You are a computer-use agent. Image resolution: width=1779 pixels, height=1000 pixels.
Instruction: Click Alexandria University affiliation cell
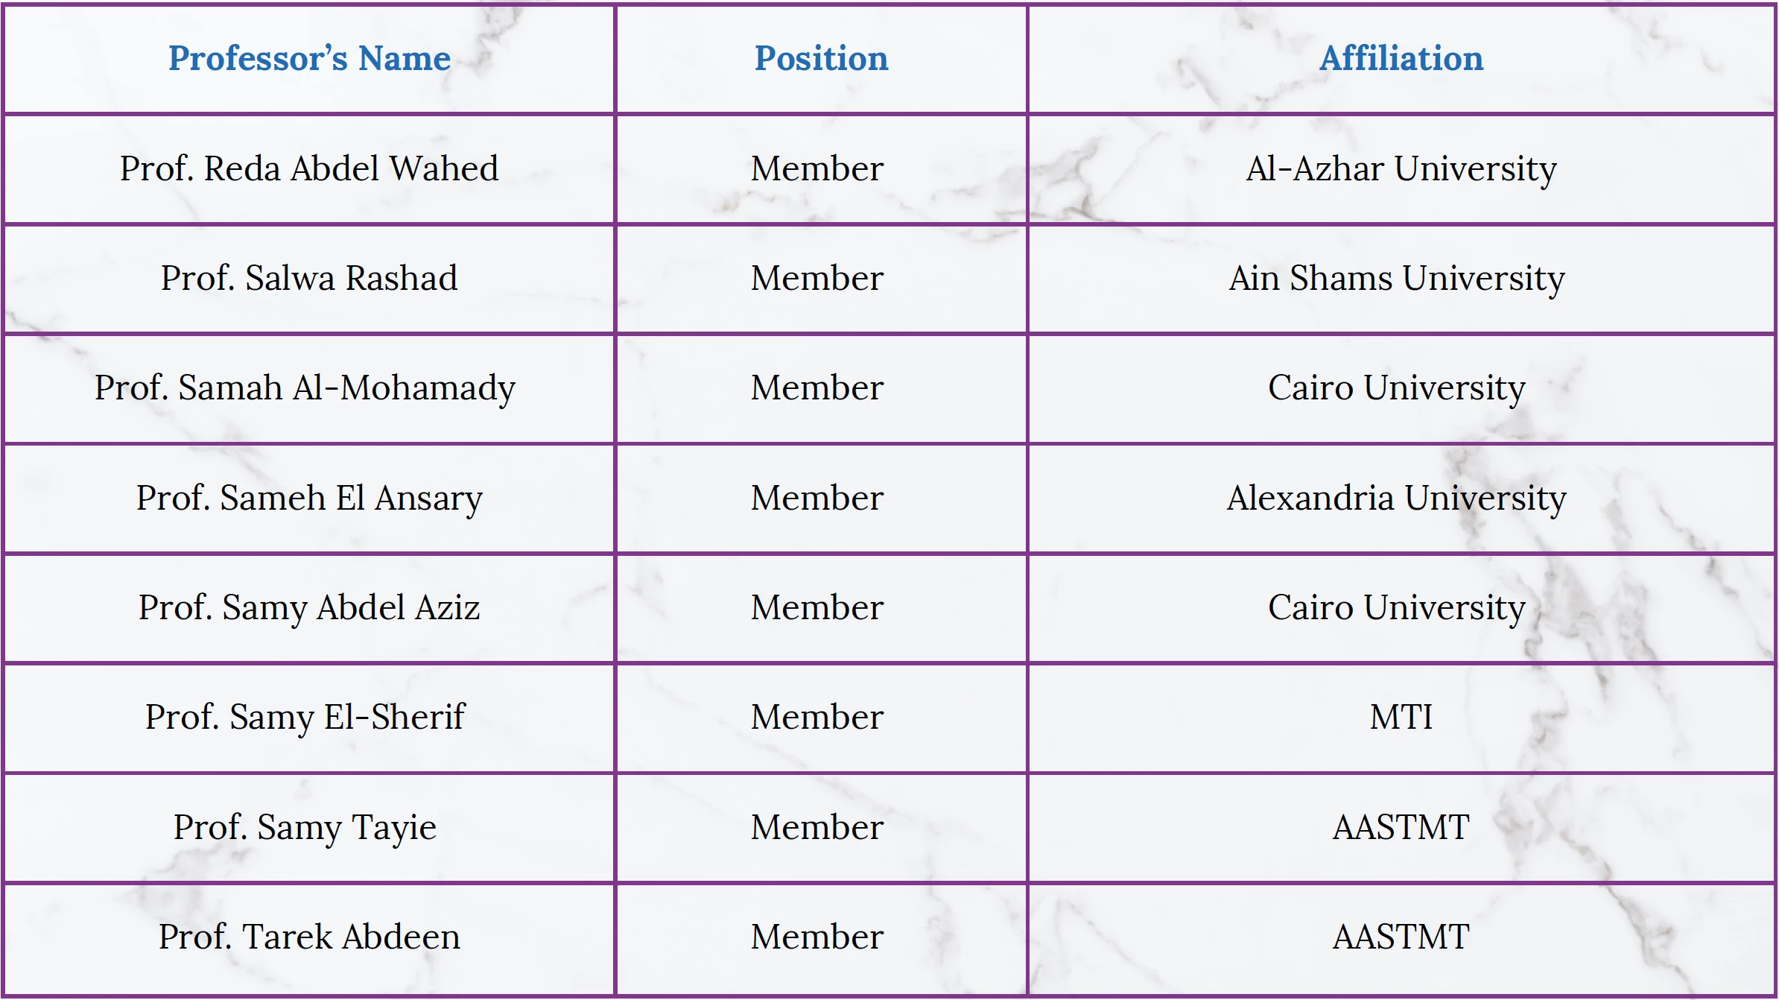click(x=1401, y=498)
